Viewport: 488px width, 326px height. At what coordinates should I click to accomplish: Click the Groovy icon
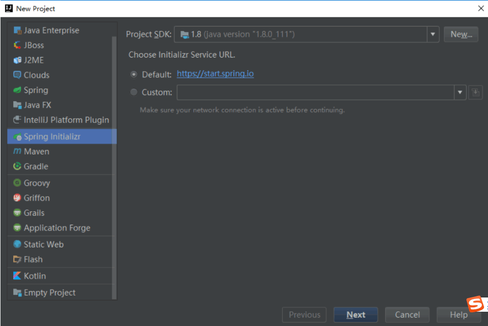tap(17, 182)
